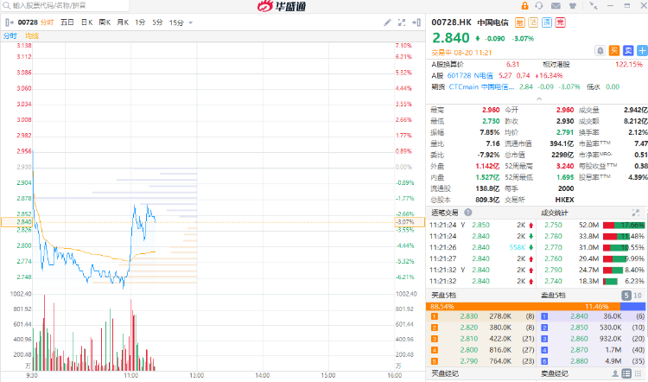Open A-share link 601728 N电信
Image resolution: width=648 pixels, height=382 pixels.
coord(470,76)
